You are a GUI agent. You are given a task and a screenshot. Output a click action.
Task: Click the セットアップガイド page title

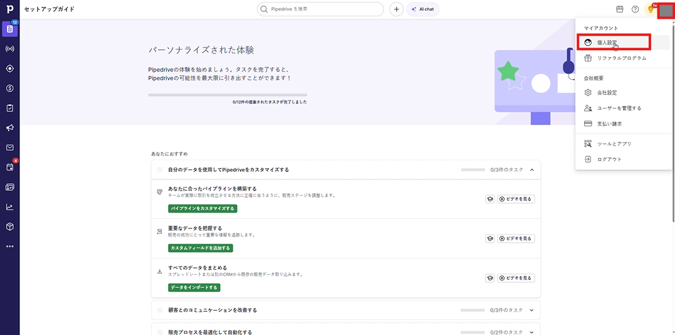[50, 9]
